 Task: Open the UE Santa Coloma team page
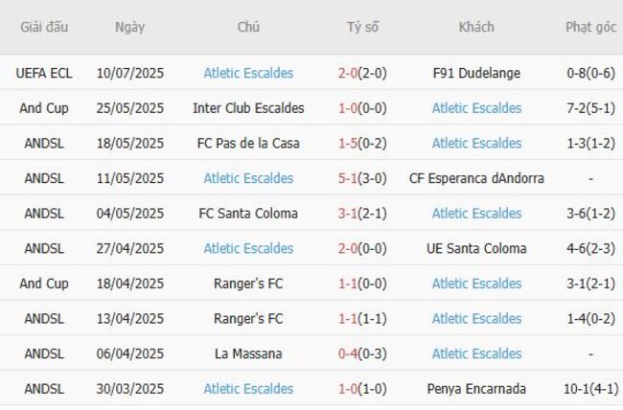(x=476, y=249)
